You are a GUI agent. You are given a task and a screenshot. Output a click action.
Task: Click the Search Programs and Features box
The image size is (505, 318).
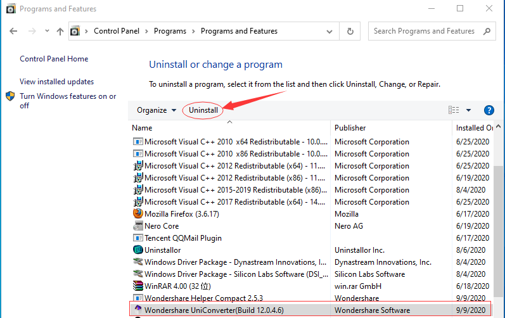point(431,31)
